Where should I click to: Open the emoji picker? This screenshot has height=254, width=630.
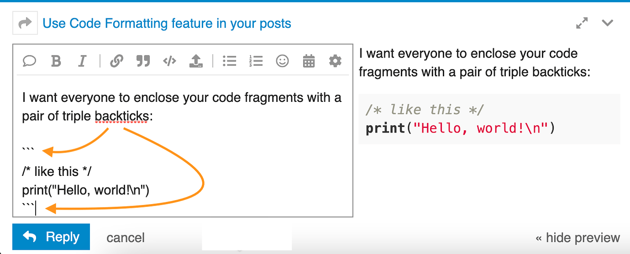click(x=283, y=61)
